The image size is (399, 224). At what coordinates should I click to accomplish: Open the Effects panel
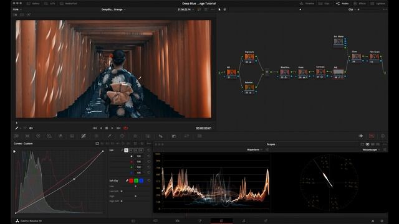pos(360,4)
